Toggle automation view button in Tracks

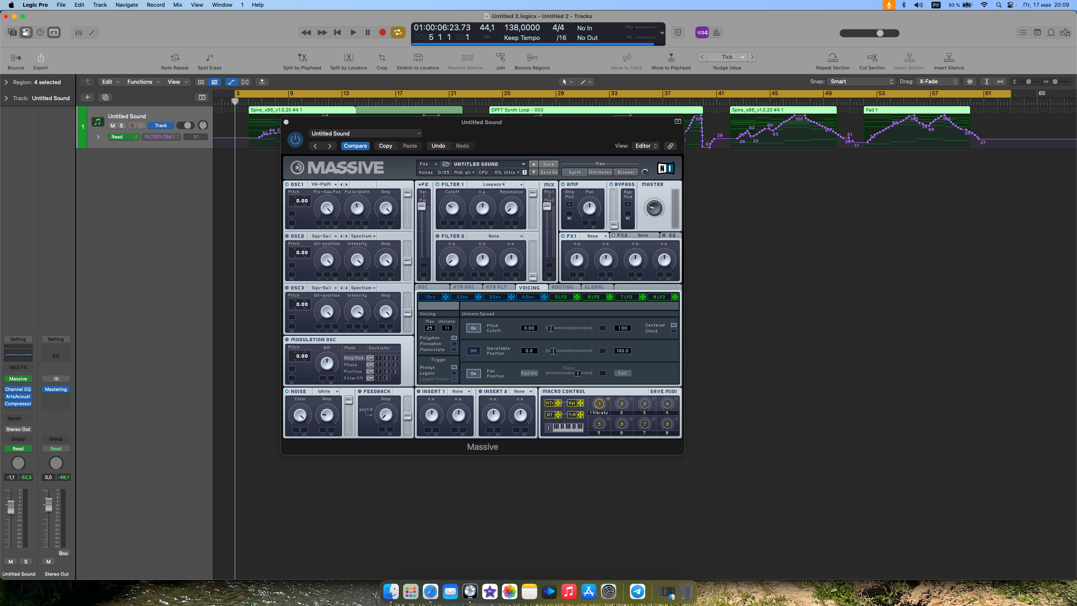pos(231,82)
